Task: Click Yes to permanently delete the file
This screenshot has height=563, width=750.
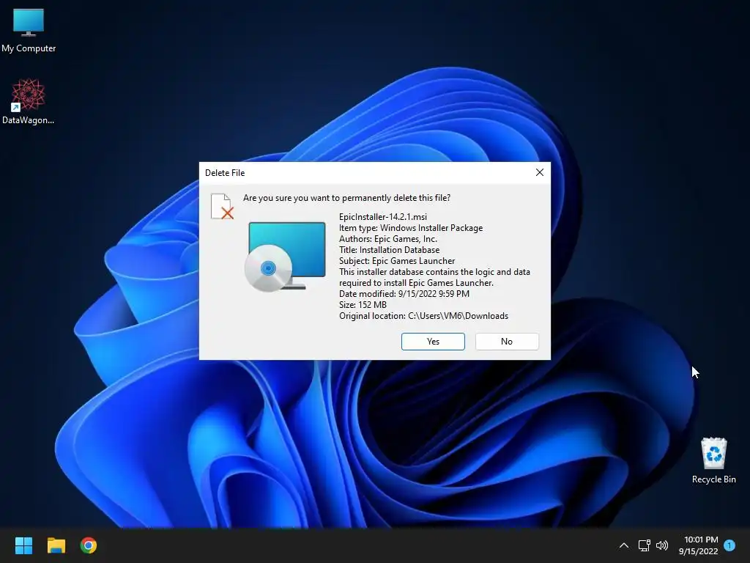Action: 433,342
